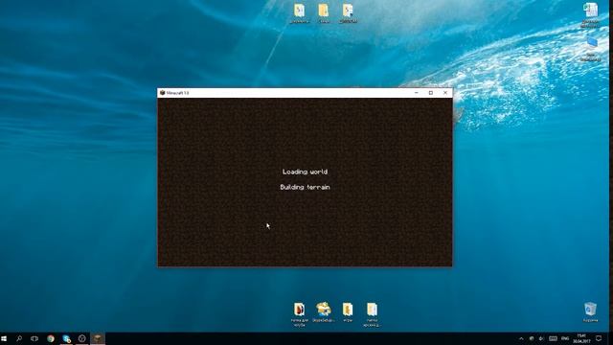The height and width of the screenshot is (345, 613).
Task: Click Minecraft window title bar icon
Action: (162, 93)
